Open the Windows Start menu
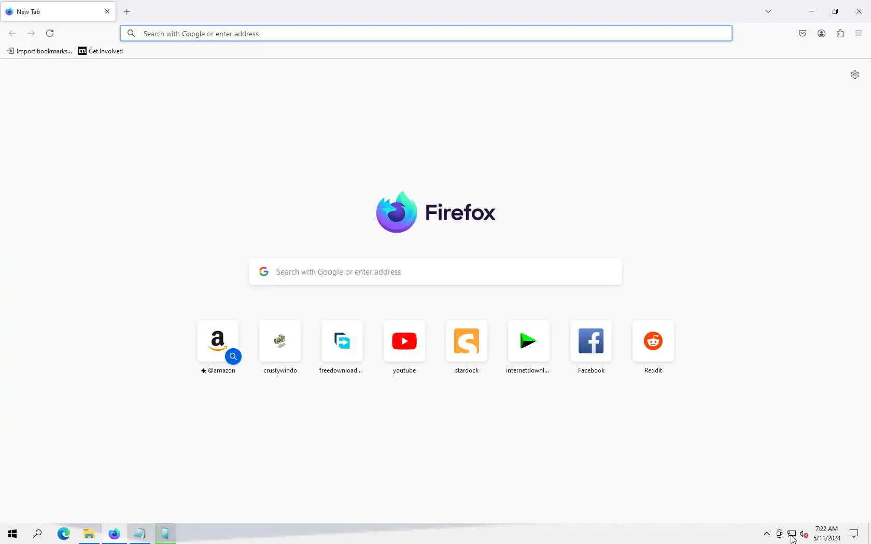This screenshot has height=544, width=871. point(12,534)
